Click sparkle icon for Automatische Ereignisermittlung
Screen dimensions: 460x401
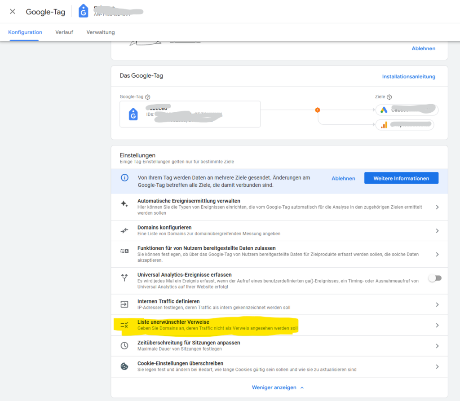coord(124,204)
